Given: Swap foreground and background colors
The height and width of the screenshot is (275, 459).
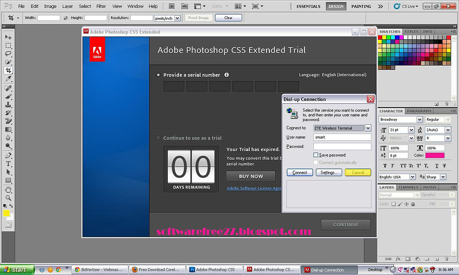Looking at the screenshot, I should tap(11, 206).
